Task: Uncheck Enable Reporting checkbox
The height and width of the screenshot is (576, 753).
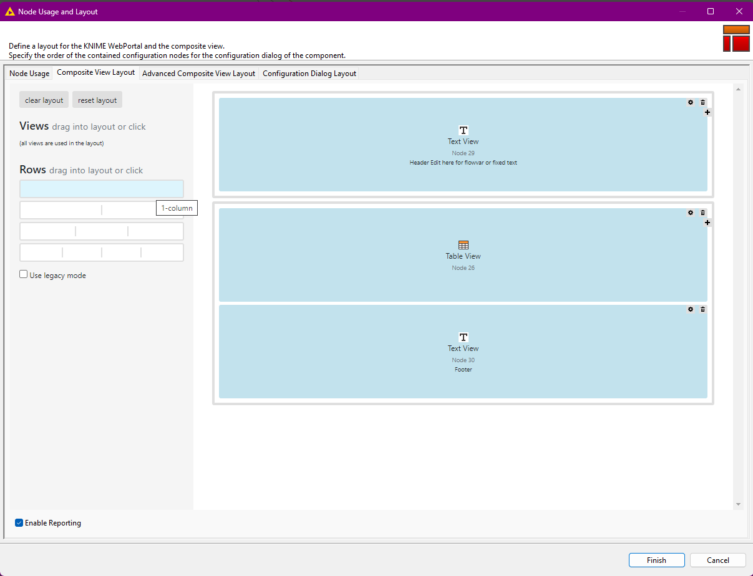Action: [19, 523]
